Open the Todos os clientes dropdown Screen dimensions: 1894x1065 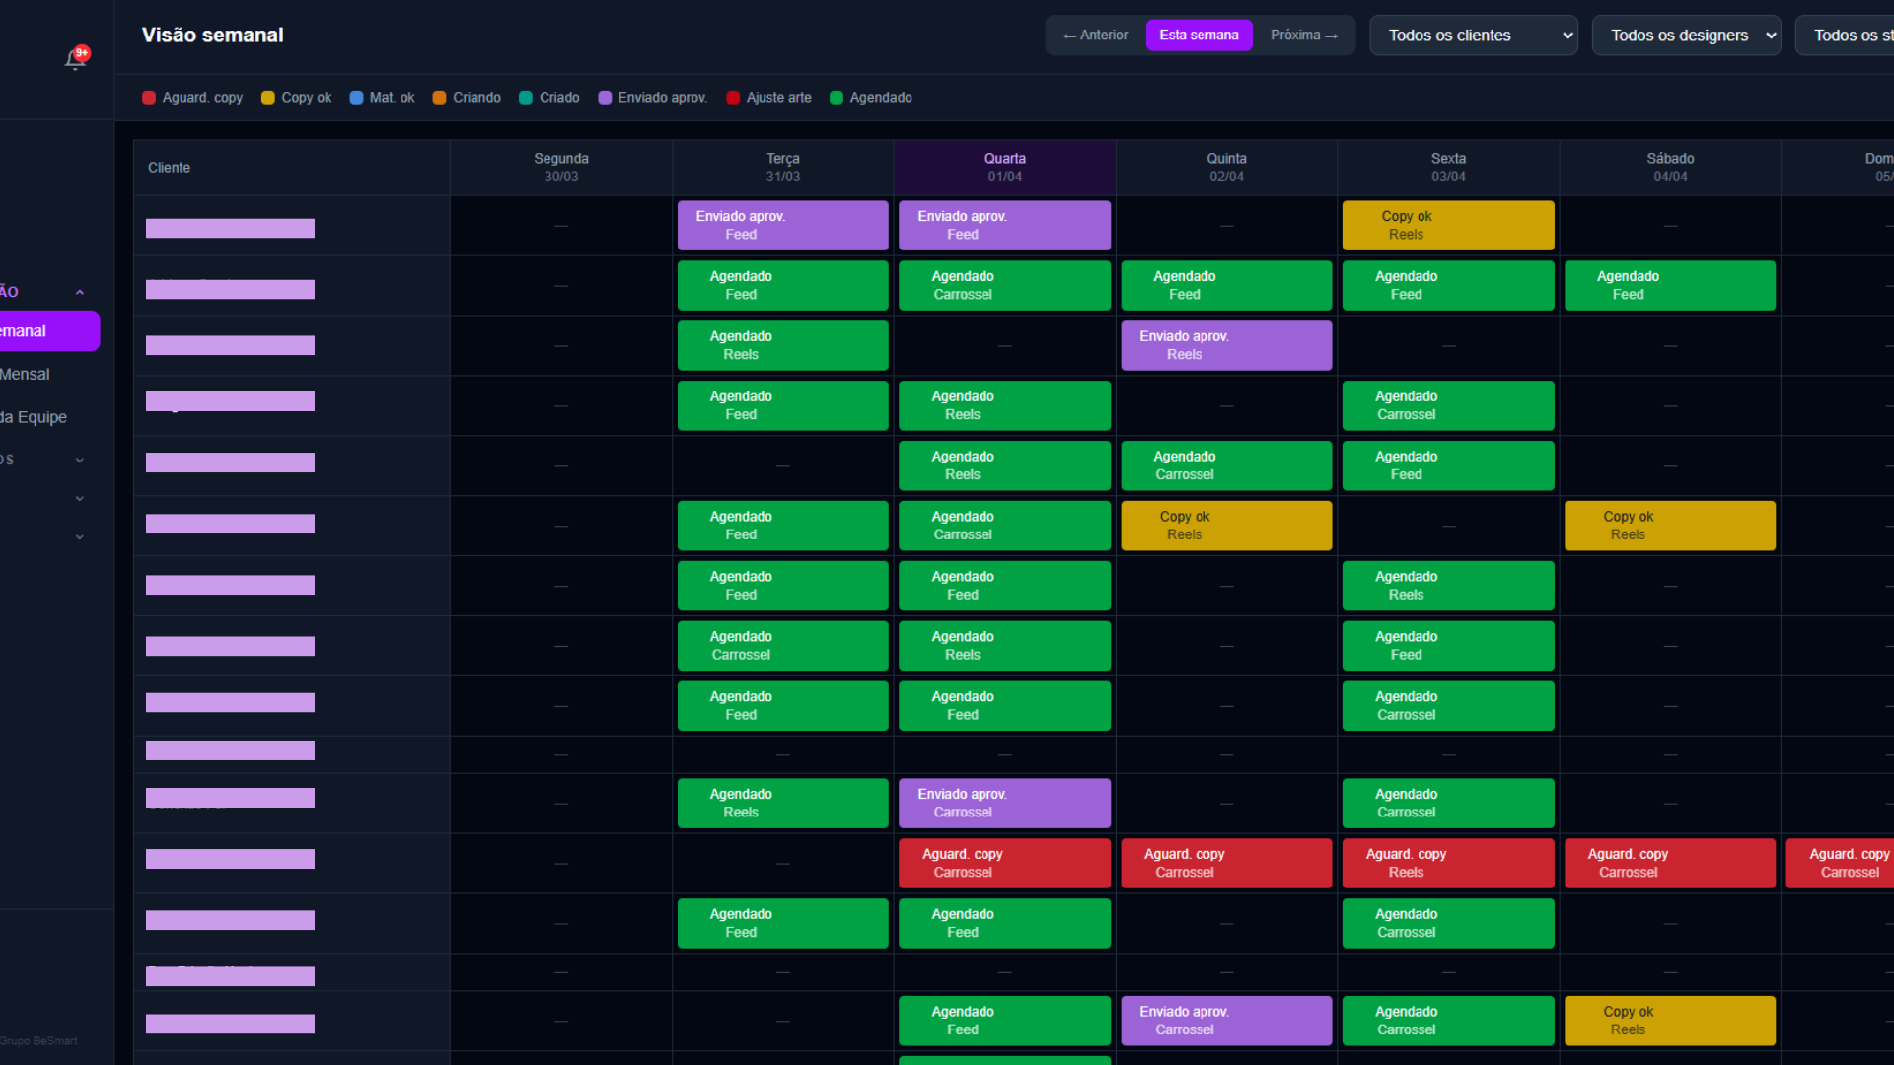tap(1473, 35)
